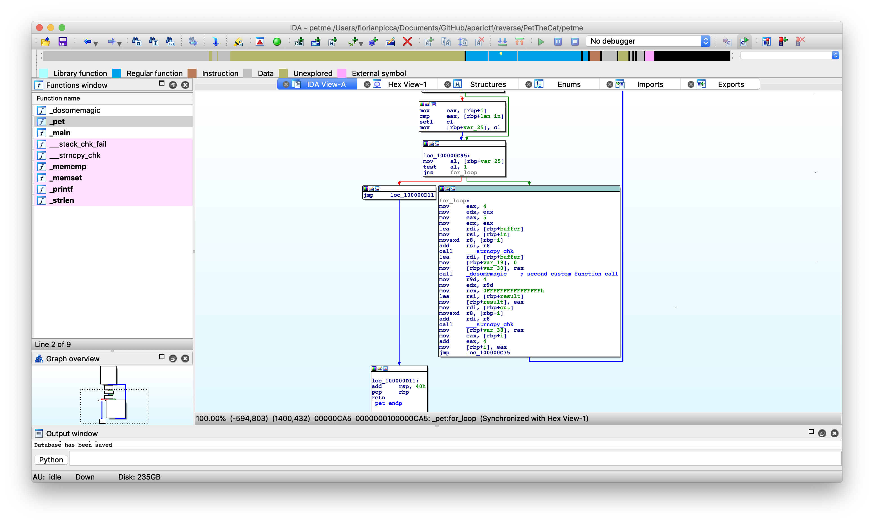Click the for_loop node header bar
The image size is (874, 524).
pyautogui.click(x=529, y=189)
